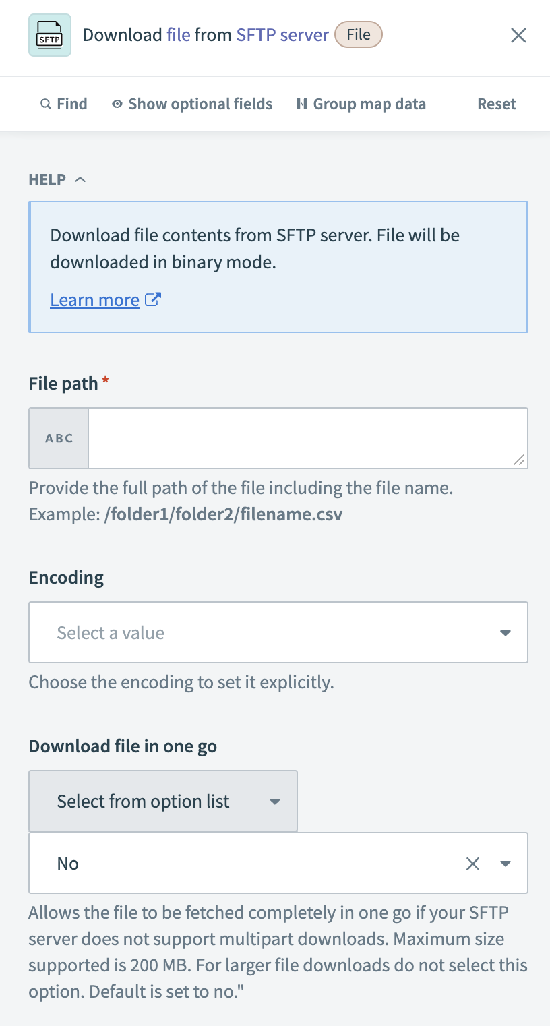Viewport: 550px width, 1026px height.
Task: Click the SFTP app icon in the header
Action: [49, 35]
